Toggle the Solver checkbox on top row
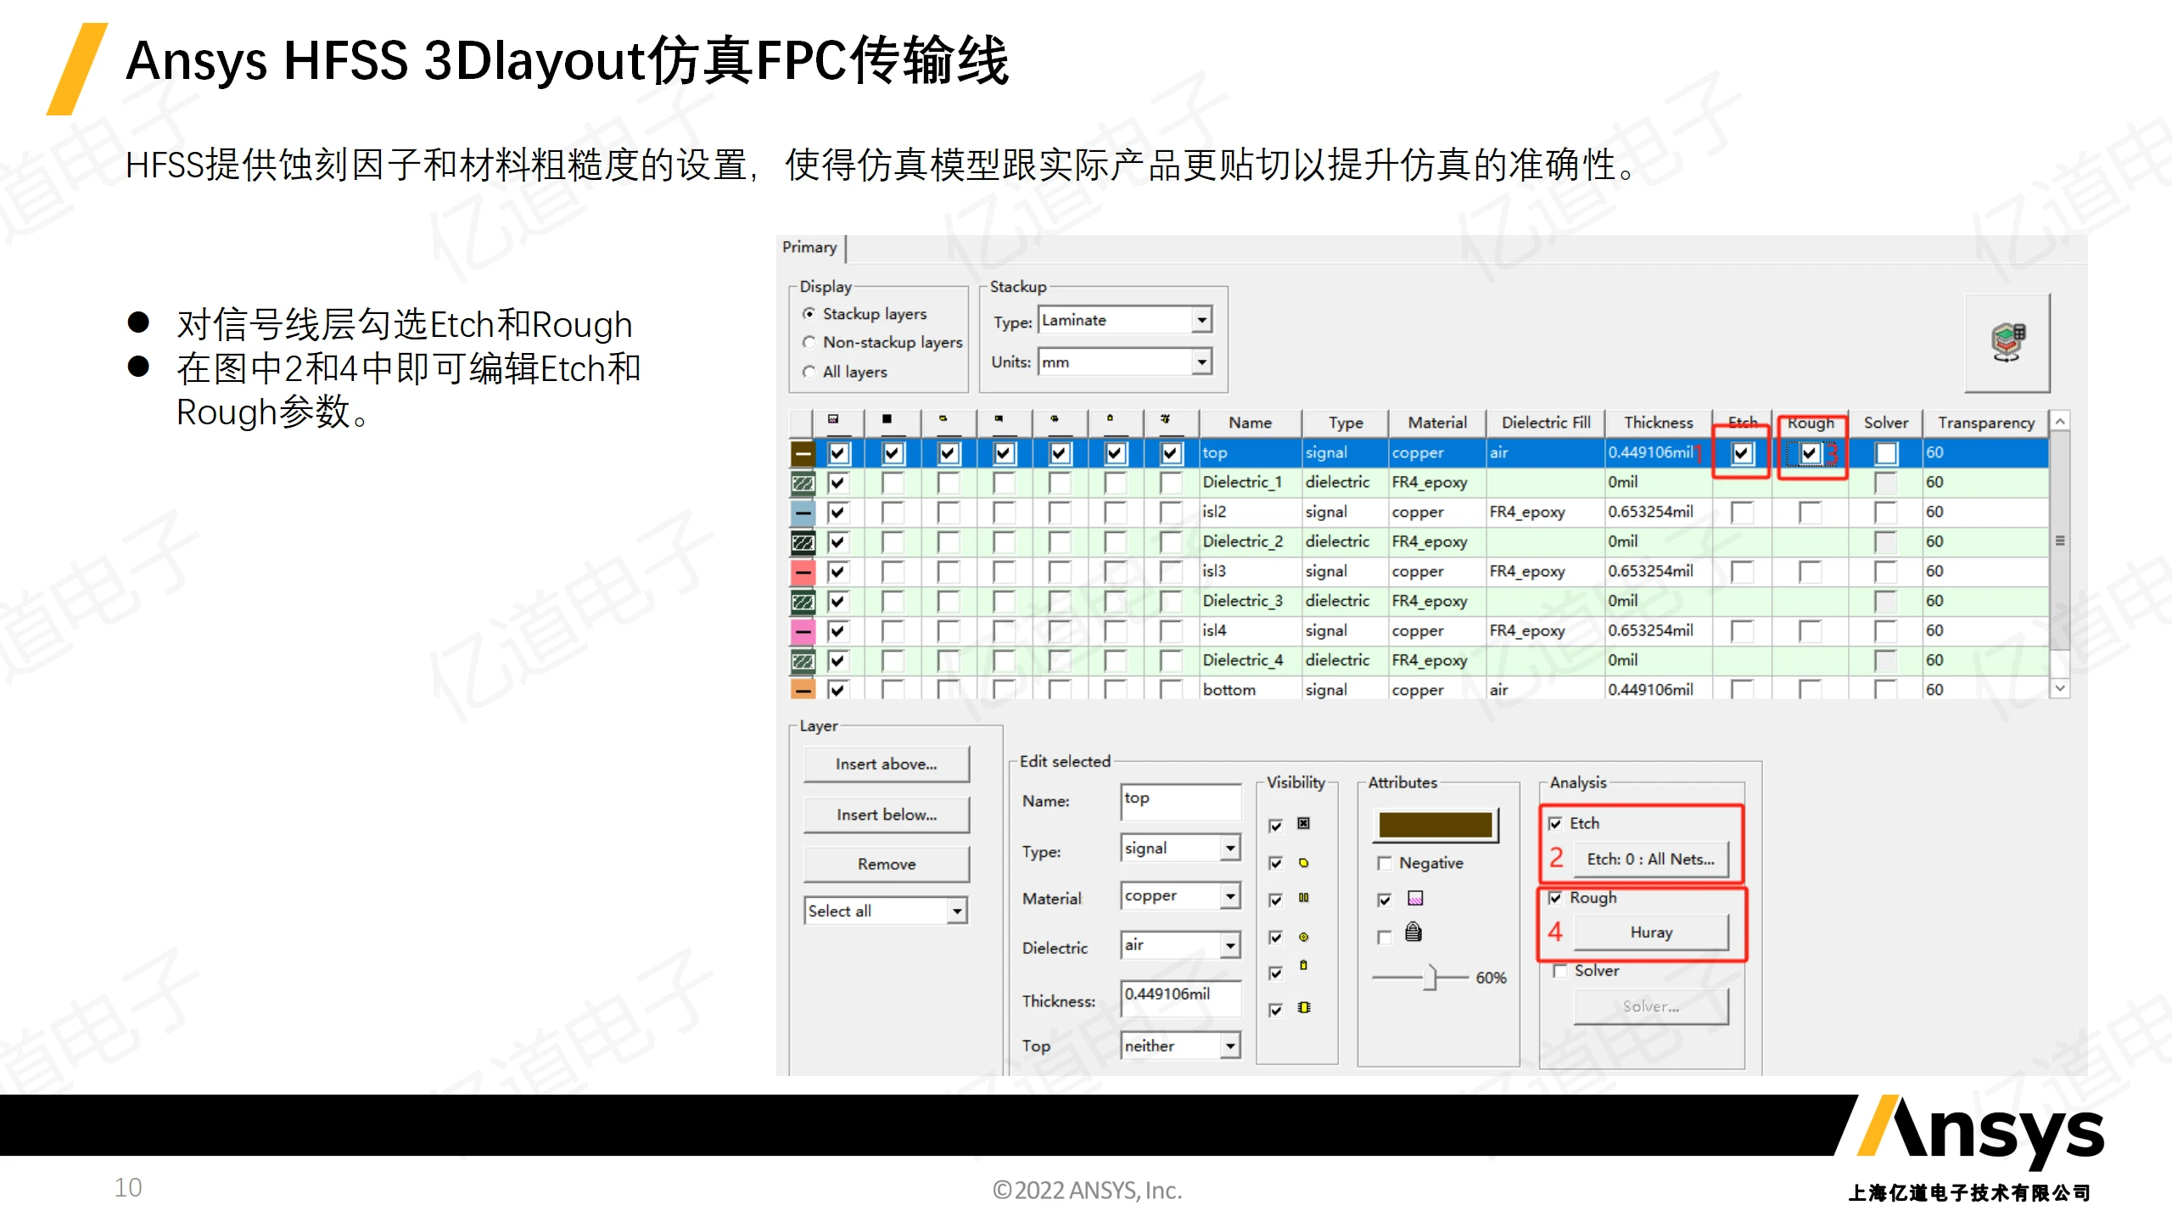 1885,453
